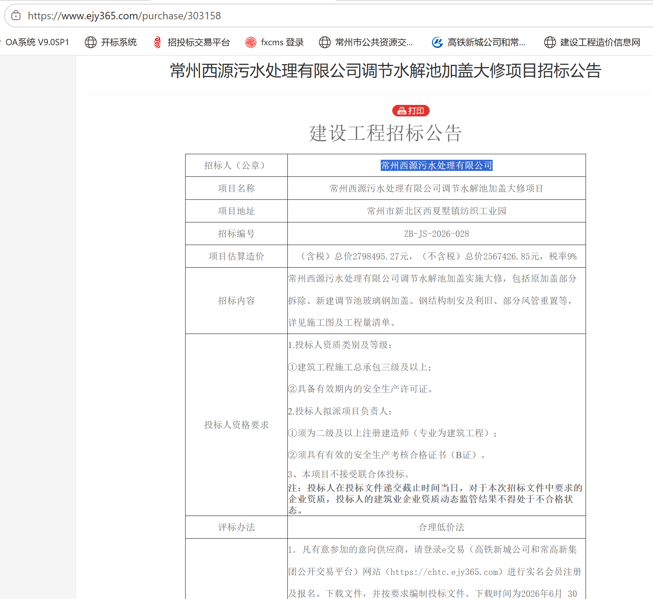Click the heading 建设工程招标公告
The width and height of the screenshot is (653, 599).
coord(386,133)
